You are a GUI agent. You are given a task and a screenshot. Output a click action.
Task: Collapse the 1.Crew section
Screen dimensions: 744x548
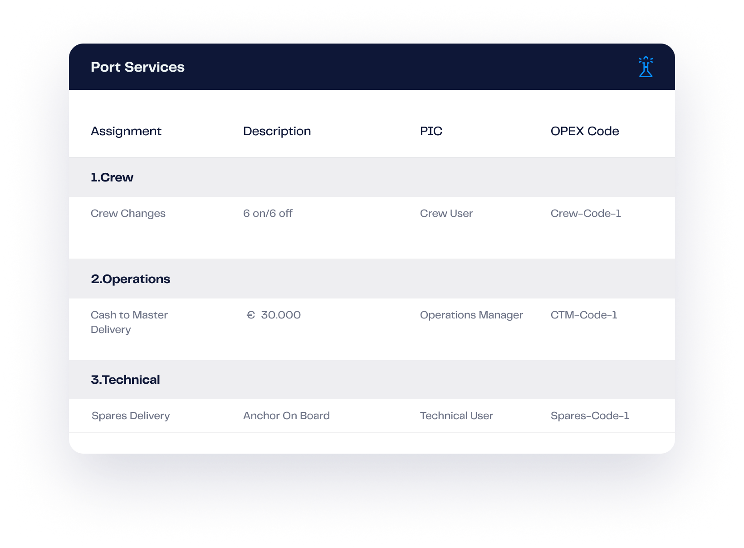point(112,177)
